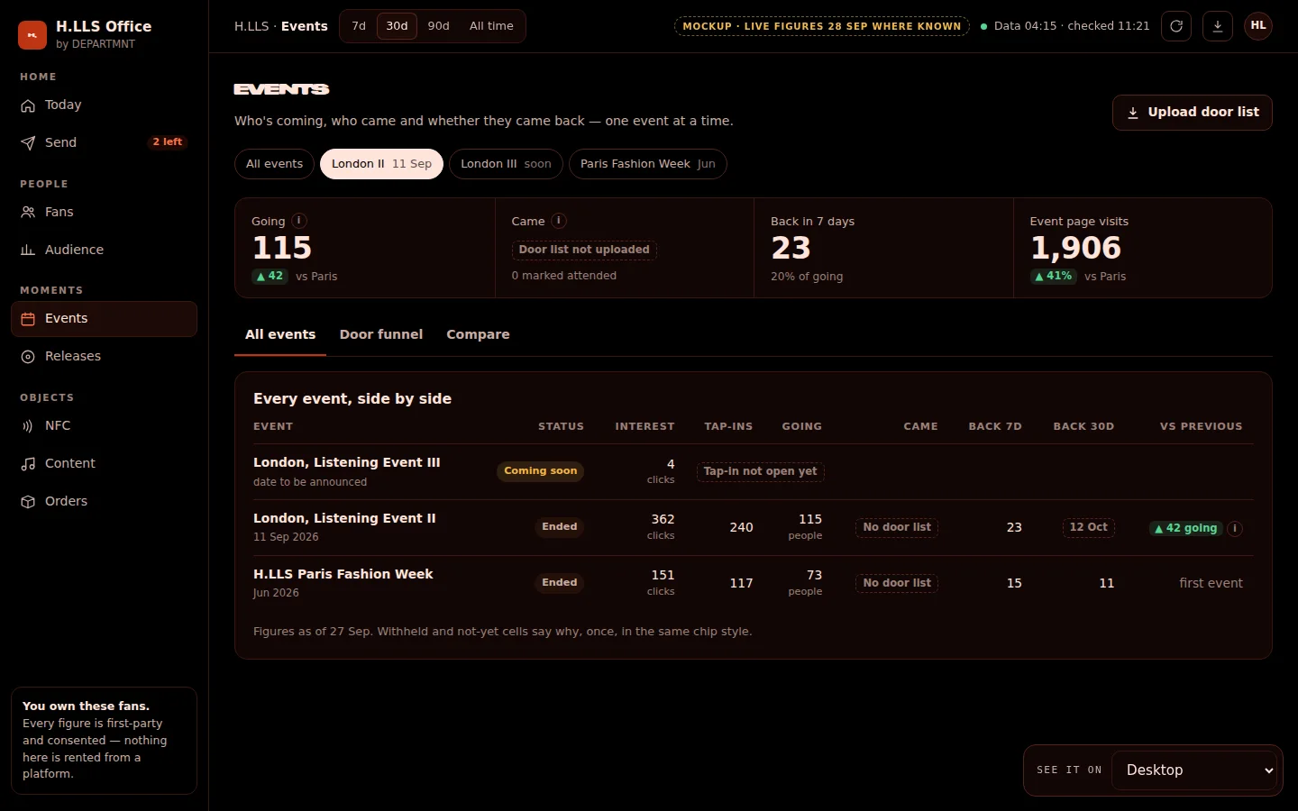
Task: Click the Coming soon status badge
Action: pos(541,471)
